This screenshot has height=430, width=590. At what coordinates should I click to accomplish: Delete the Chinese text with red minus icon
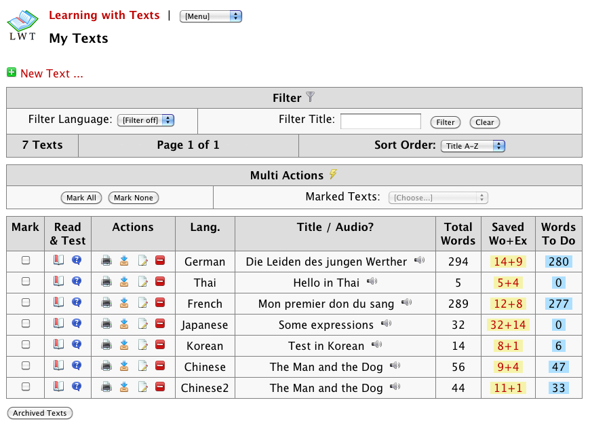click(160, 366)
